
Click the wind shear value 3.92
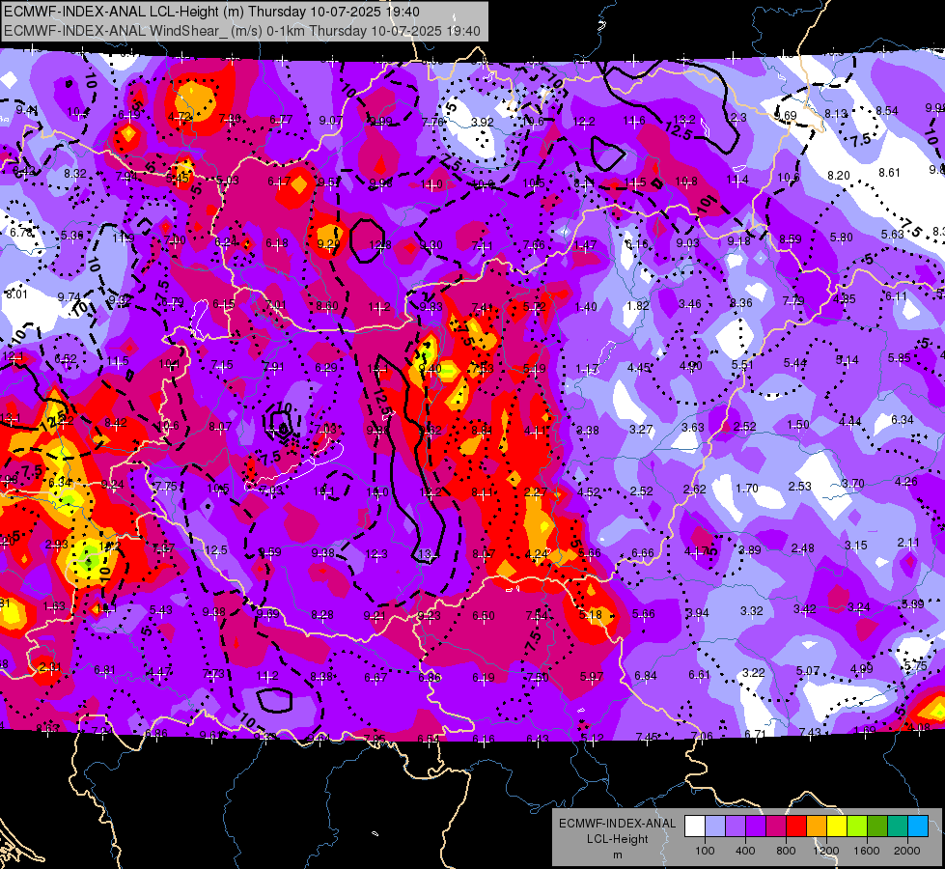[x=482, y=122]
